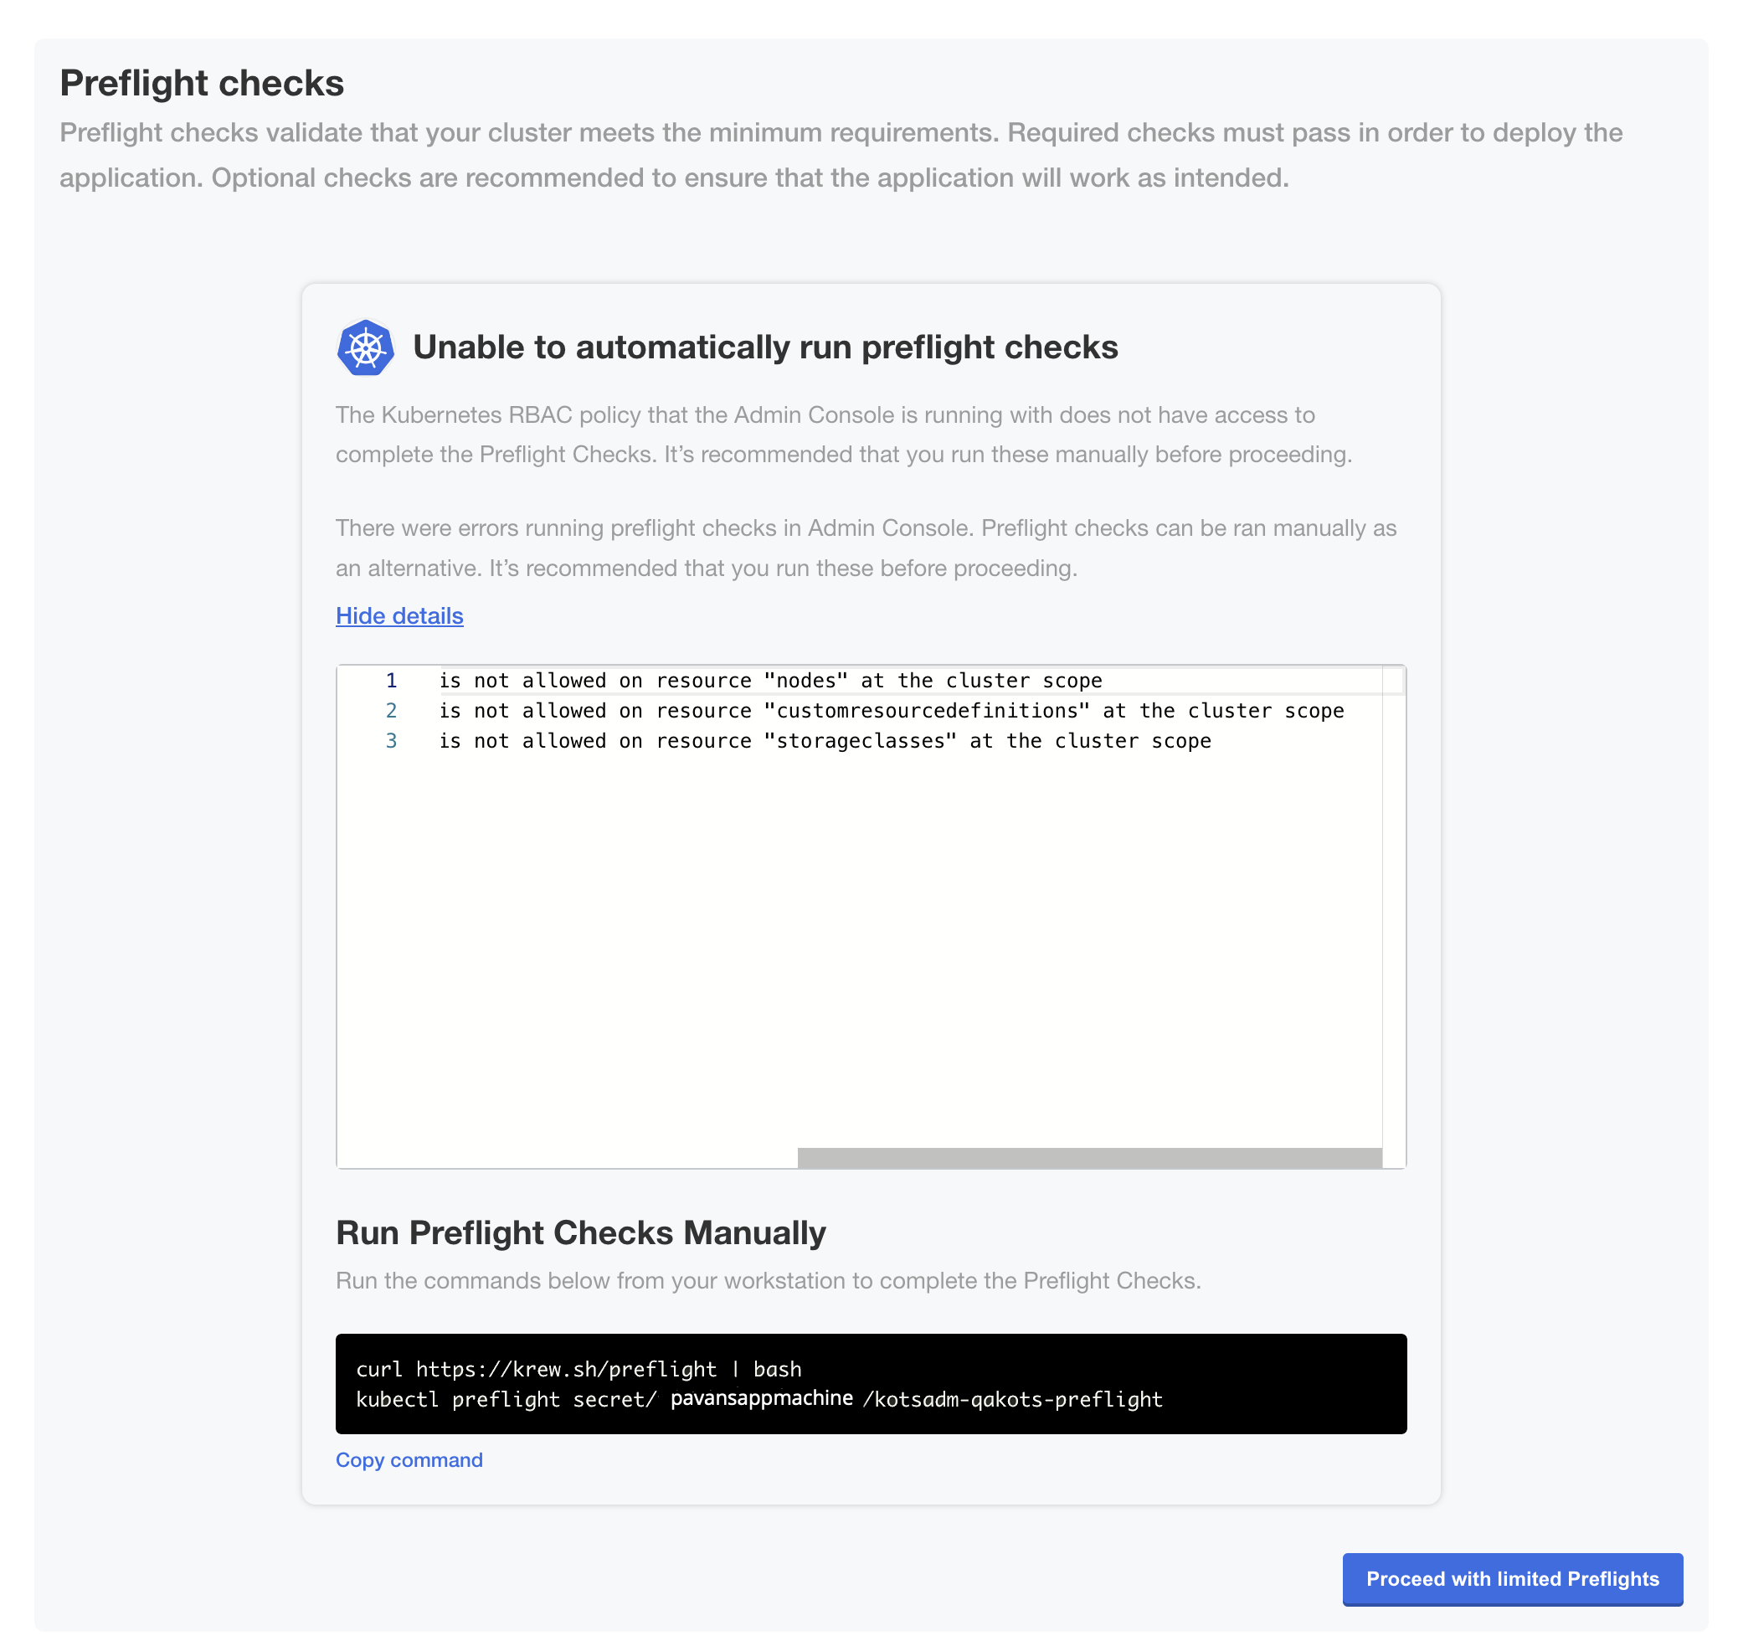This screenshot has height=1636, width=1738.
Task: Click the pavansappmachine secret name
Action: click(x=763, y=1399)
